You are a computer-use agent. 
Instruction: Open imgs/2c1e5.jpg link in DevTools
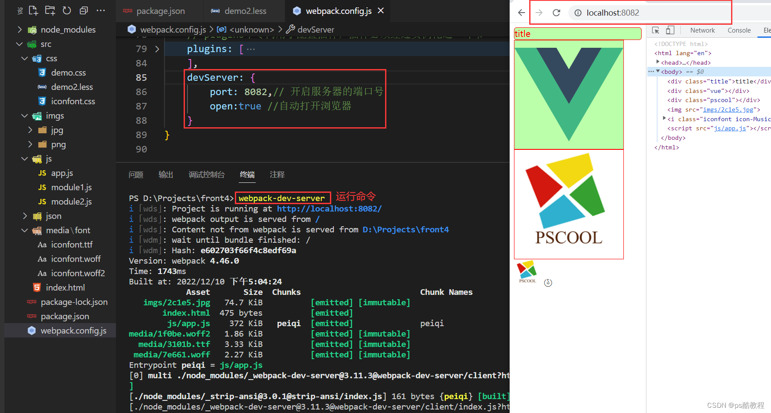click(x=728, y=109)
